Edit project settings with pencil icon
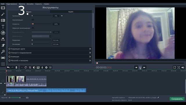 [158, 97]
